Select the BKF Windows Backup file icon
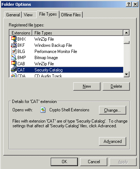Screen dimensions: 140x169 point(14,45)
